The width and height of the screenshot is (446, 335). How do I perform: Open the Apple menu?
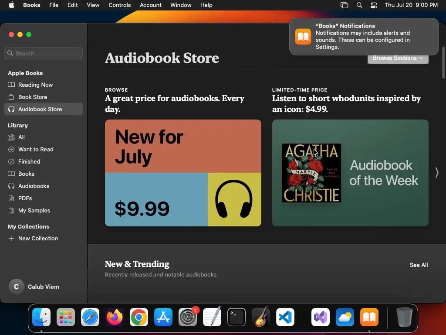[11, 5]
